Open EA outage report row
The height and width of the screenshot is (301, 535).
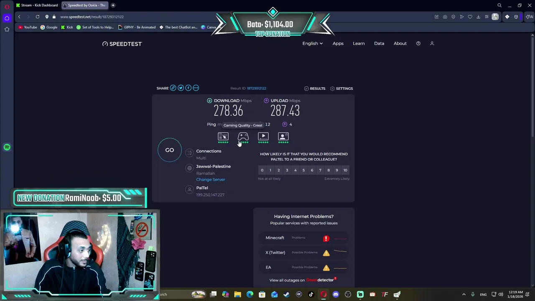[x=304, y=268]
